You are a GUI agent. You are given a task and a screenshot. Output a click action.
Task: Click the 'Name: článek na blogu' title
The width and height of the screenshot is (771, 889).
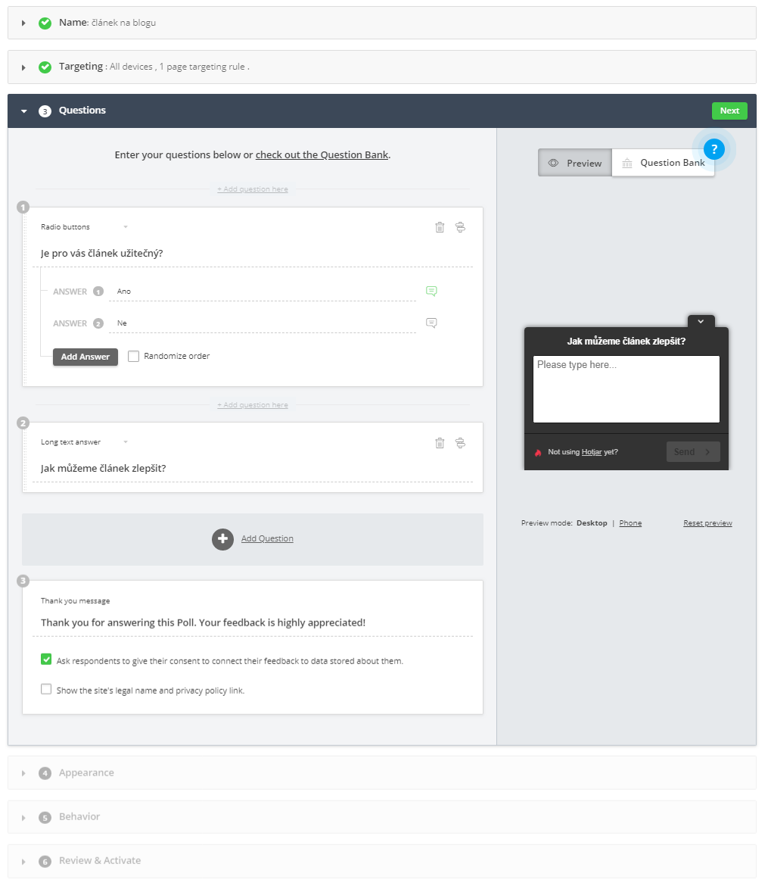[x=107, y=23]
